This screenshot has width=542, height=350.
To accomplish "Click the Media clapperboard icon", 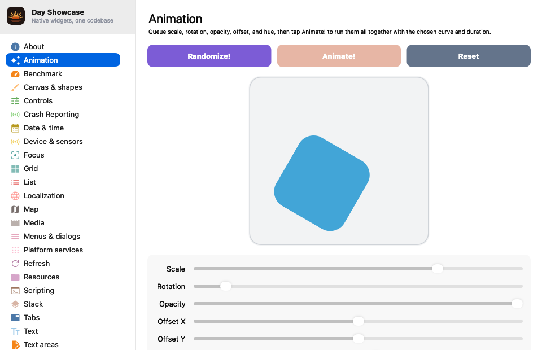I will 15,223.
